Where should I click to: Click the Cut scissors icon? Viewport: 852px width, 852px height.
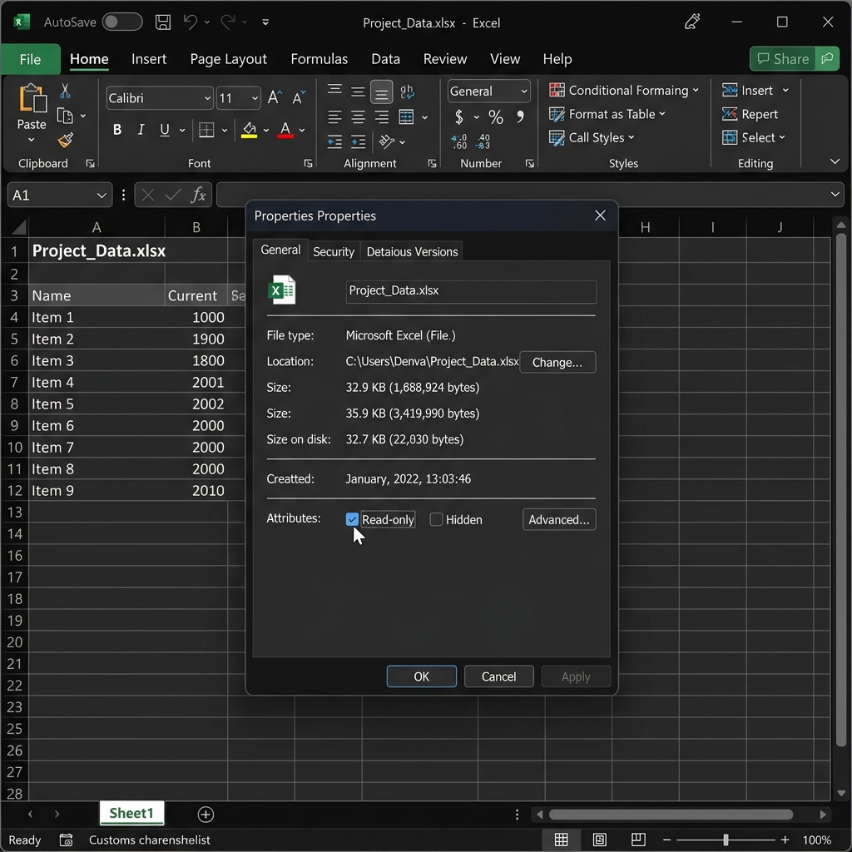pos(65,91)
